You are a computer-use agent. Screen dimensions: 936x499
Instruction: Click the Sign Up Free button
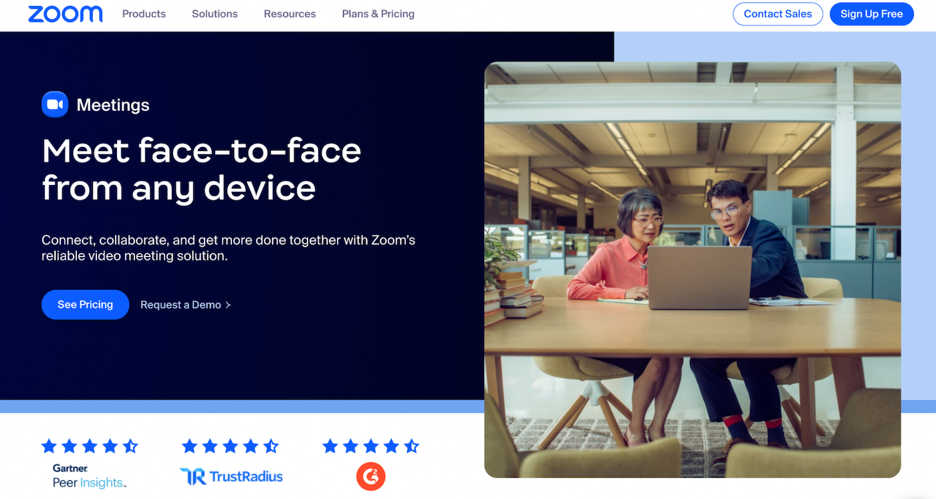871,14
